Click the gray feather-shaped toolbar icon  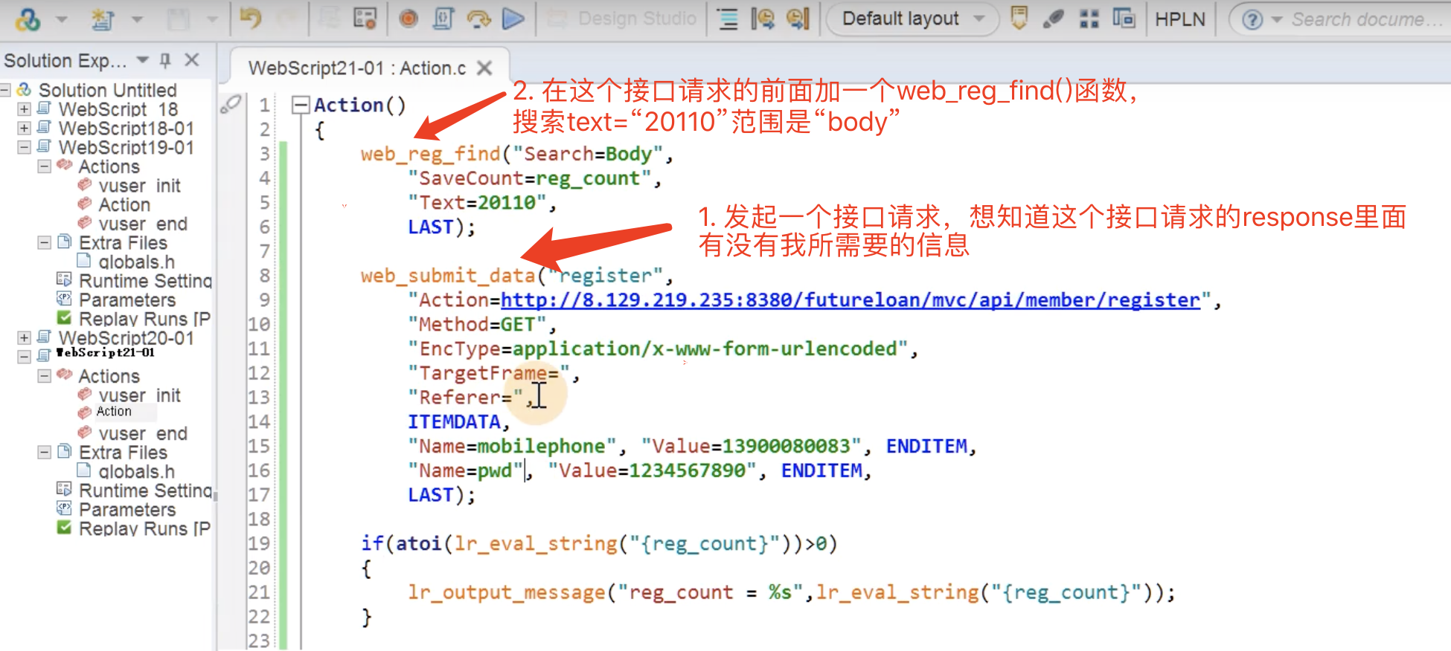1054,19
